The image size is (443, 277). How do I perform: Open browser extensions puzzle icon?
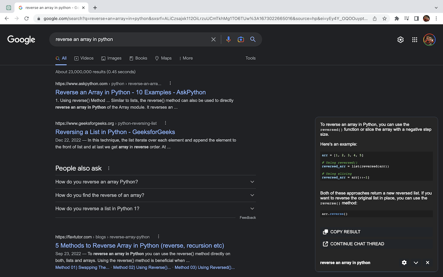pyautogui.click(x=397, y=18)
